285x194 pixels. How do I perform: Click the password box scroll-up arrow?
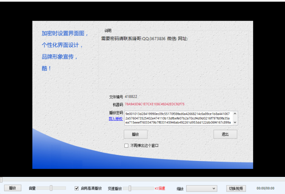click(x=235, y=114)
